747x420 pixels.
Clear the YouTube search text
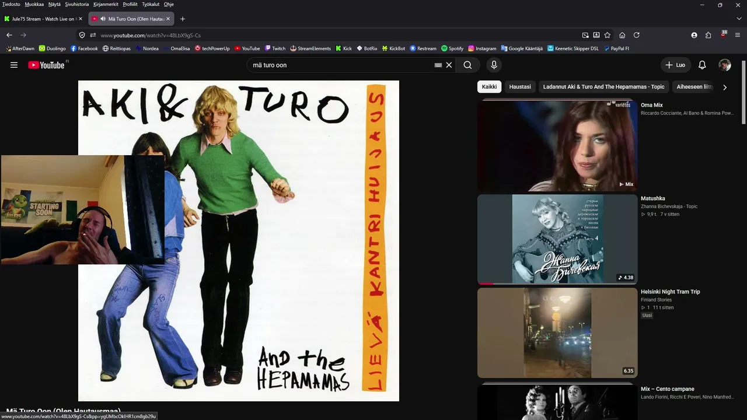click(x=449, y=65)
